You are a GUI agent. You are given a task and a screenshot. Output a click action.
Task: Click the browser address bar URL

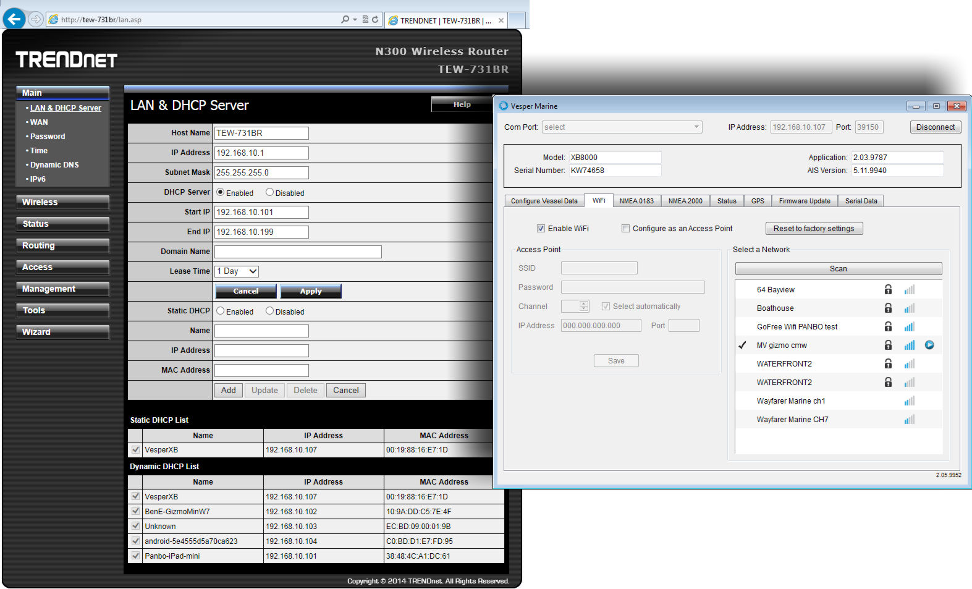[x=101, y=20]
